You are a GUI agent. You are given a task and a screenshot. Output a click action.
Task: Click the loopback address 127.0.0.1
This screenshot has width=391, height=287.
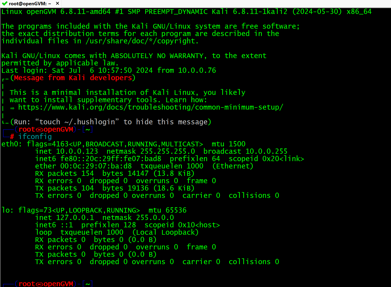pos(75,218)
